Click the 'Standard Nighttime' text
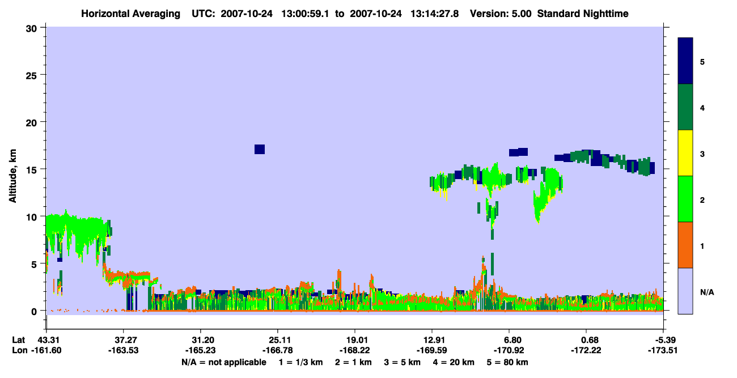Viewport: 737px width, 378px height. pos(583,13)
